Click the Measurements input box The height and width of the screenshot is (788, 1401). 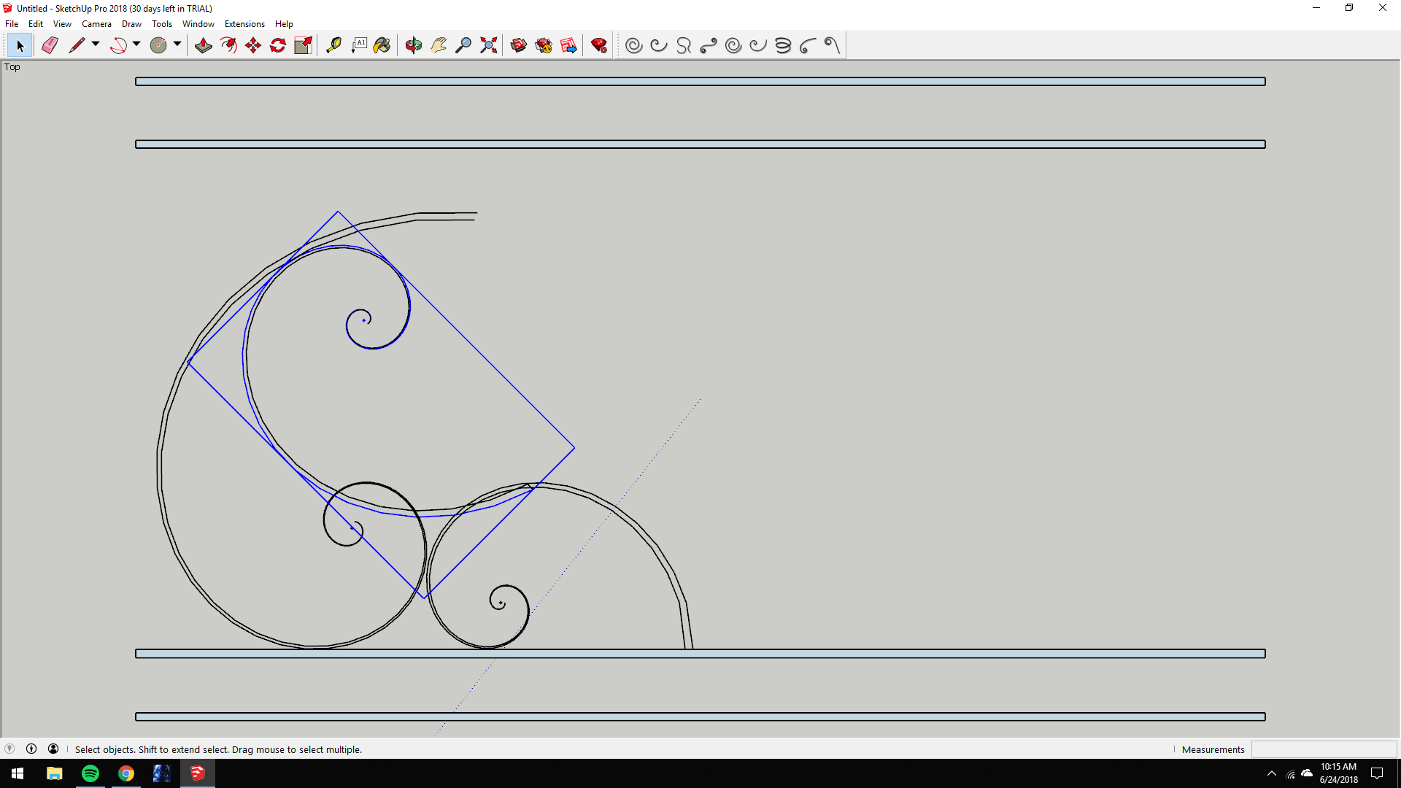coord(1324,749)
